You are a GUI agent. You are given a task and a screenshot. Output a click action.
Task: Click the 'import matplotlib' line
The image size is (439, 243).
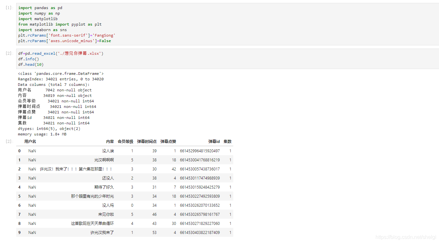click(38, 19)
